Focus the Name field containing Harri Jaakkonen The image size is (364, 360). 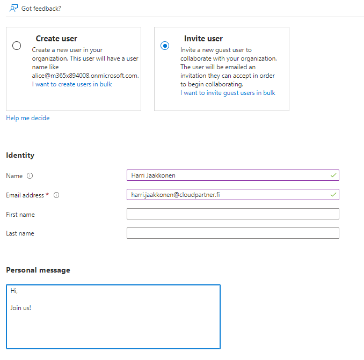point(225,175)
